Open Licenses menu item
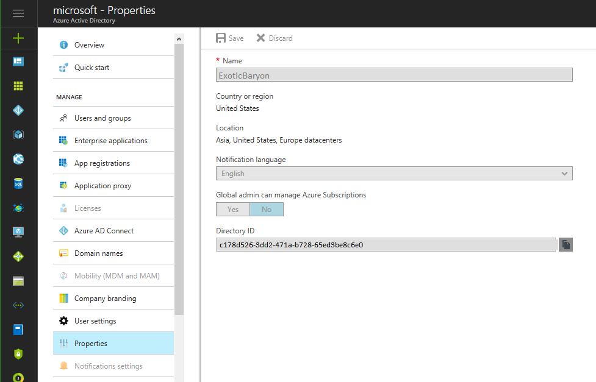This screenshot has height=382, width=596. (x=113, y=208)
